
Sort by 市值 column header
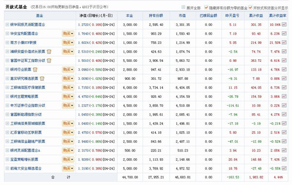[x=182, y=16]
